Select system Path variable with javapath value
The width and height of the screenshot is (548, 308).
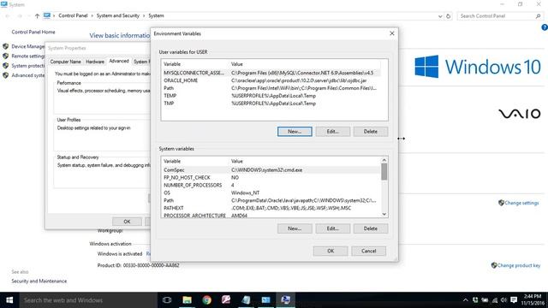(271, 200)
